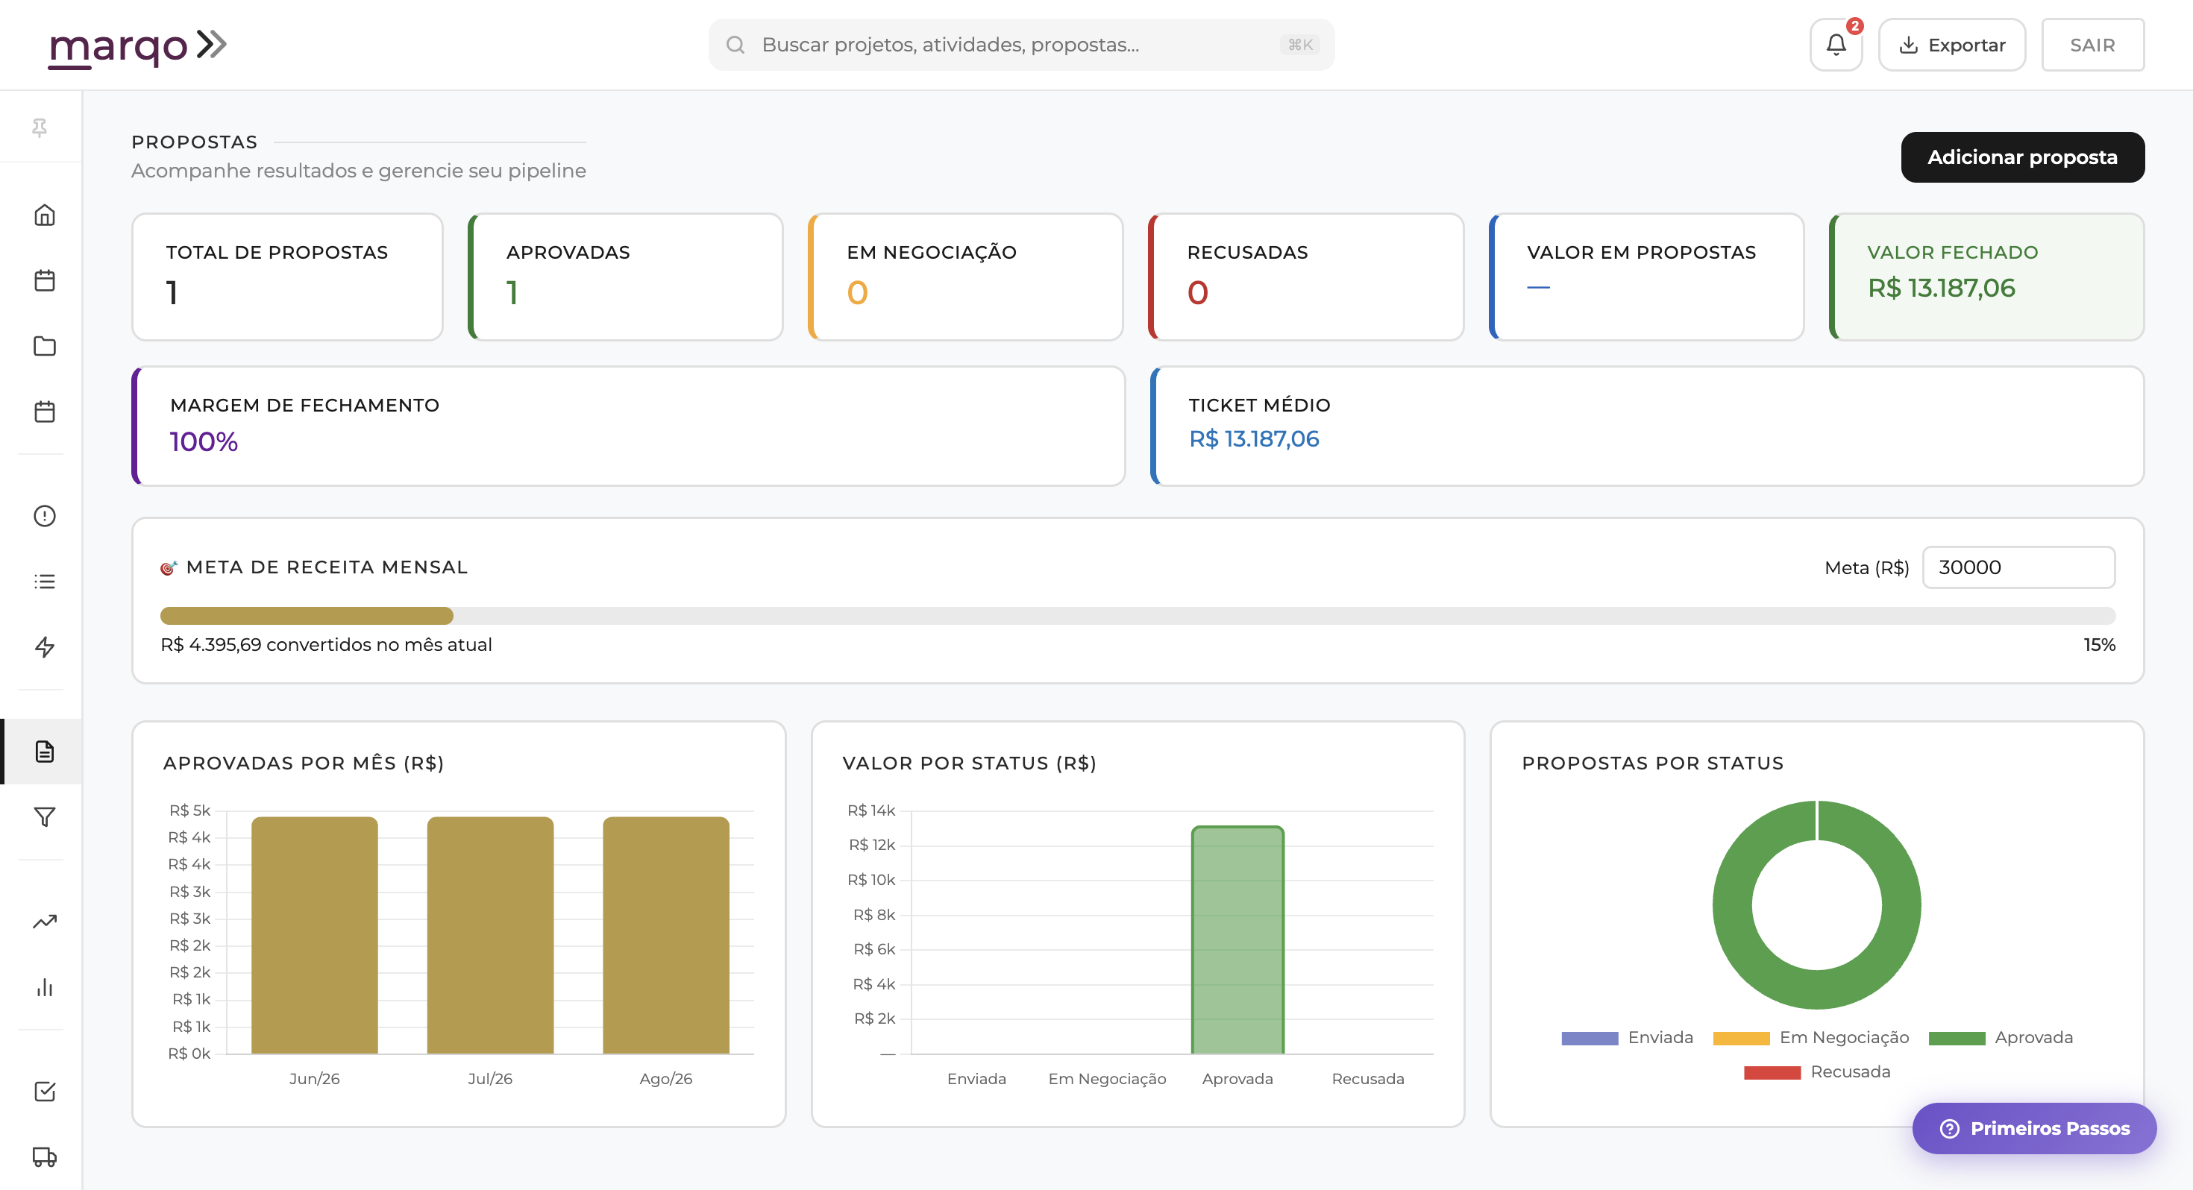Click the Ago/26 bar in Aprovadas por Mês
2193x1190 pixels.
coord(665,936)
